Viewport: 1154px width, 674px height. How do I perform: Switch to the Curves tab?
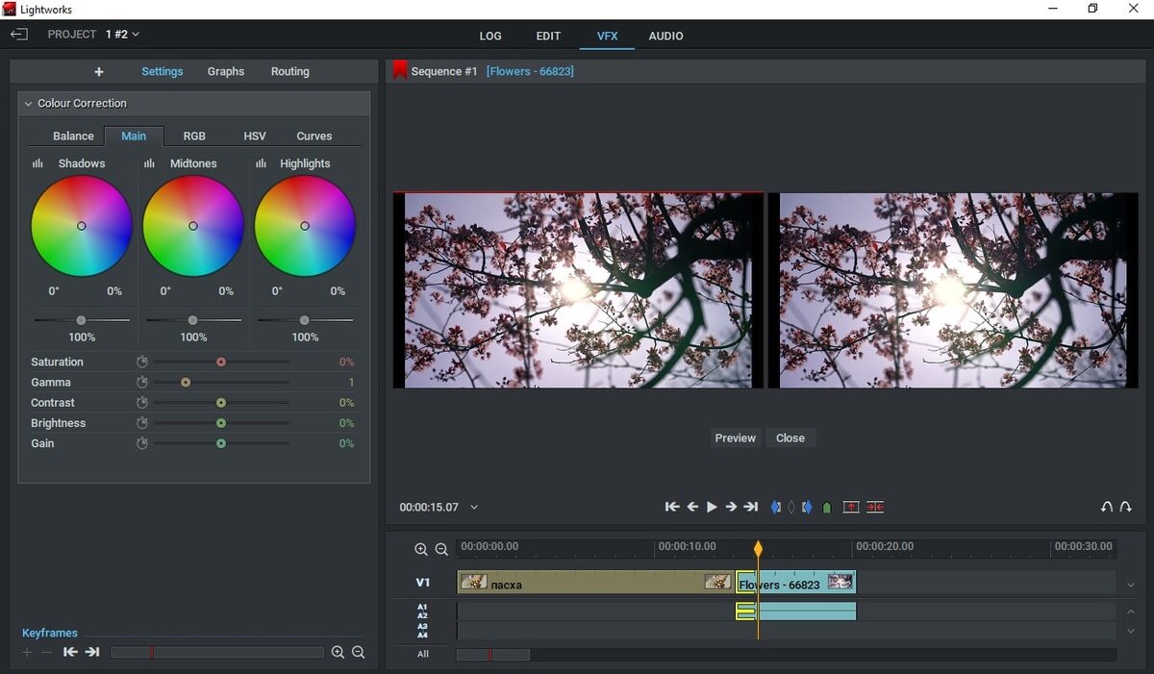(314, 137)
